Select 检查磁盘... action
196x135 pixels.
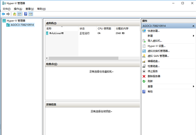tap(153, 66)
